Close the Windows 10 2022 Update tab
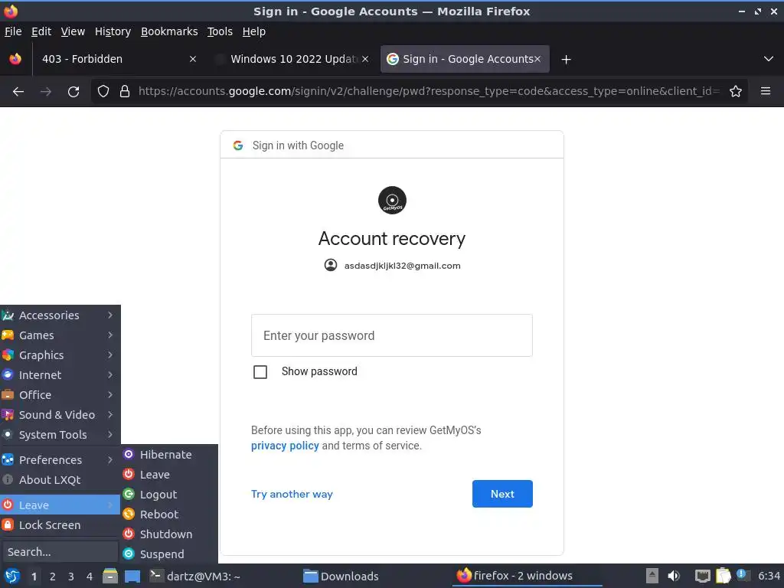784x588 pixels. click(365, 59)
